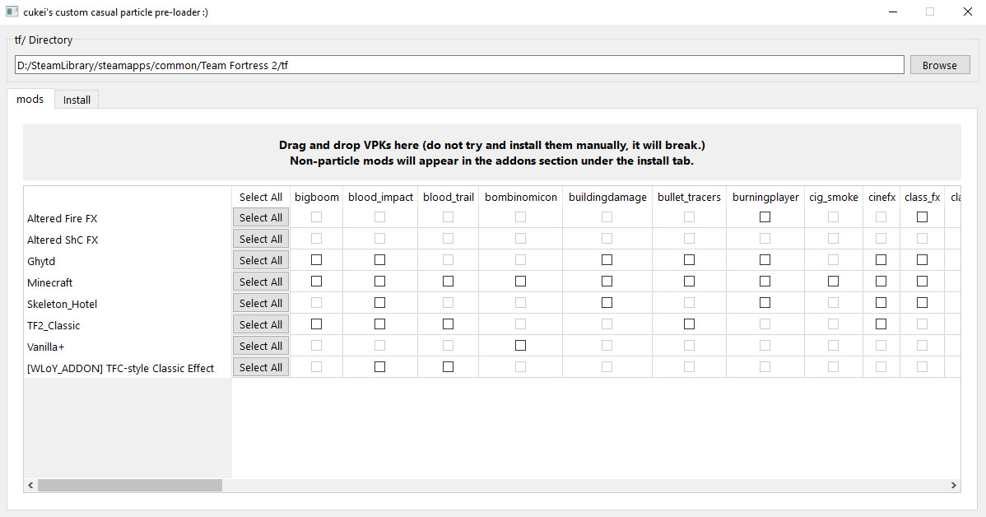Check bombinomicon for the Vanilla+ mod

point(520,345)
